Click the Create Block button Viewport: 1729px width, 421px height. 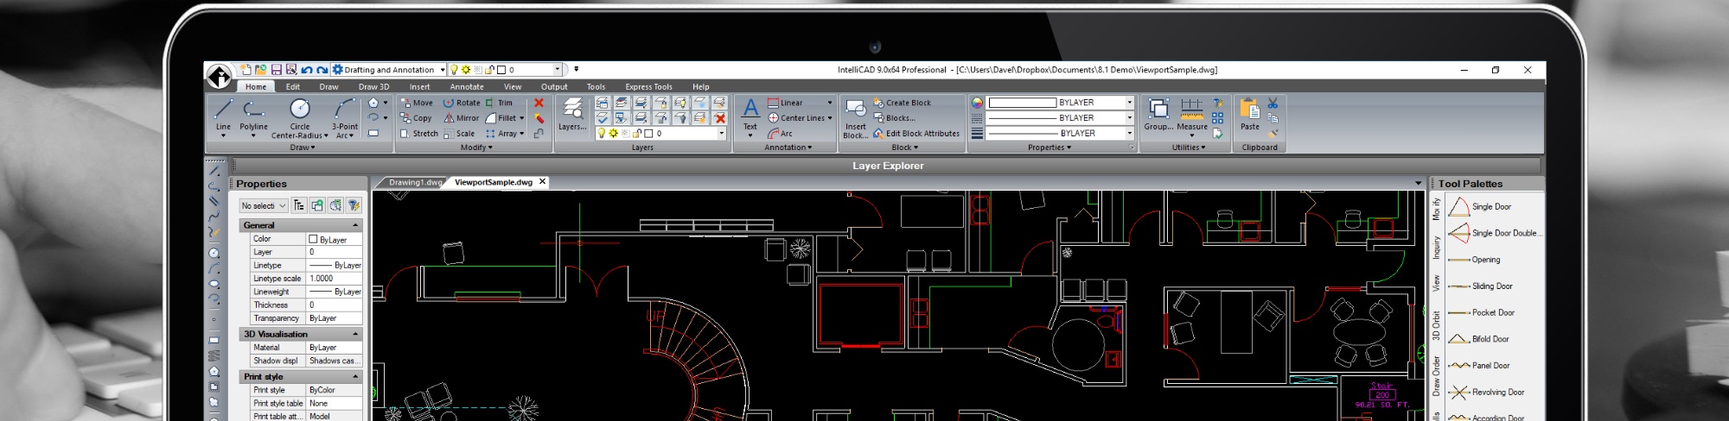point(902,103)
